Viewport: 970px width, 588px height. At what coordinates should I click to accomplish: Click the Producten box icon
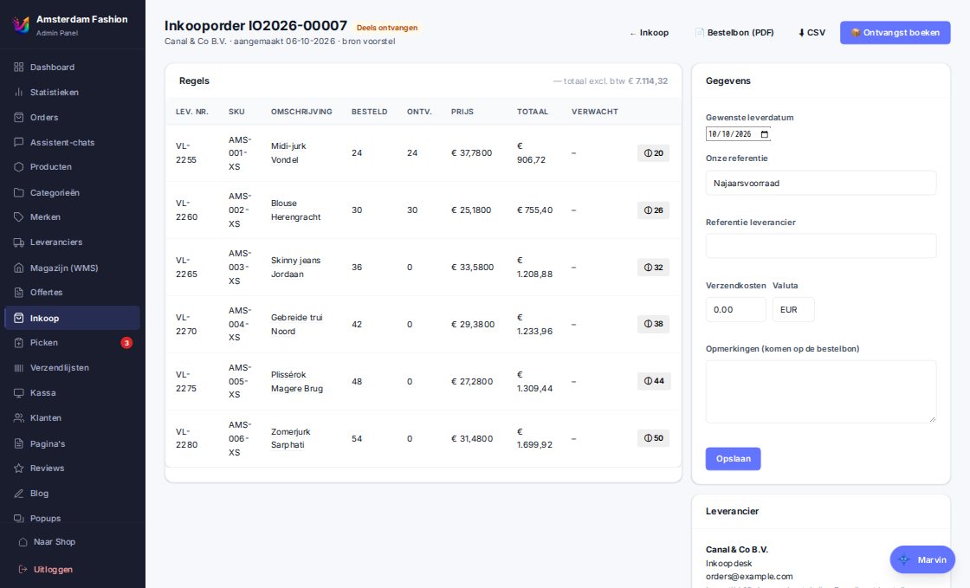click(x=18, y=167)
